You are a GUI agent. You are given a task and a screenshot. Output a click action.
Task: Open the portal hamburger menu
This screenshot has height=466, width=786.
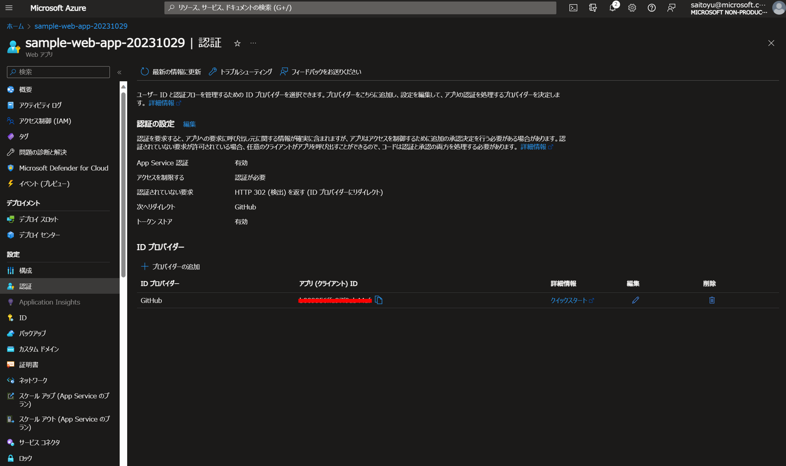(9, 8)
